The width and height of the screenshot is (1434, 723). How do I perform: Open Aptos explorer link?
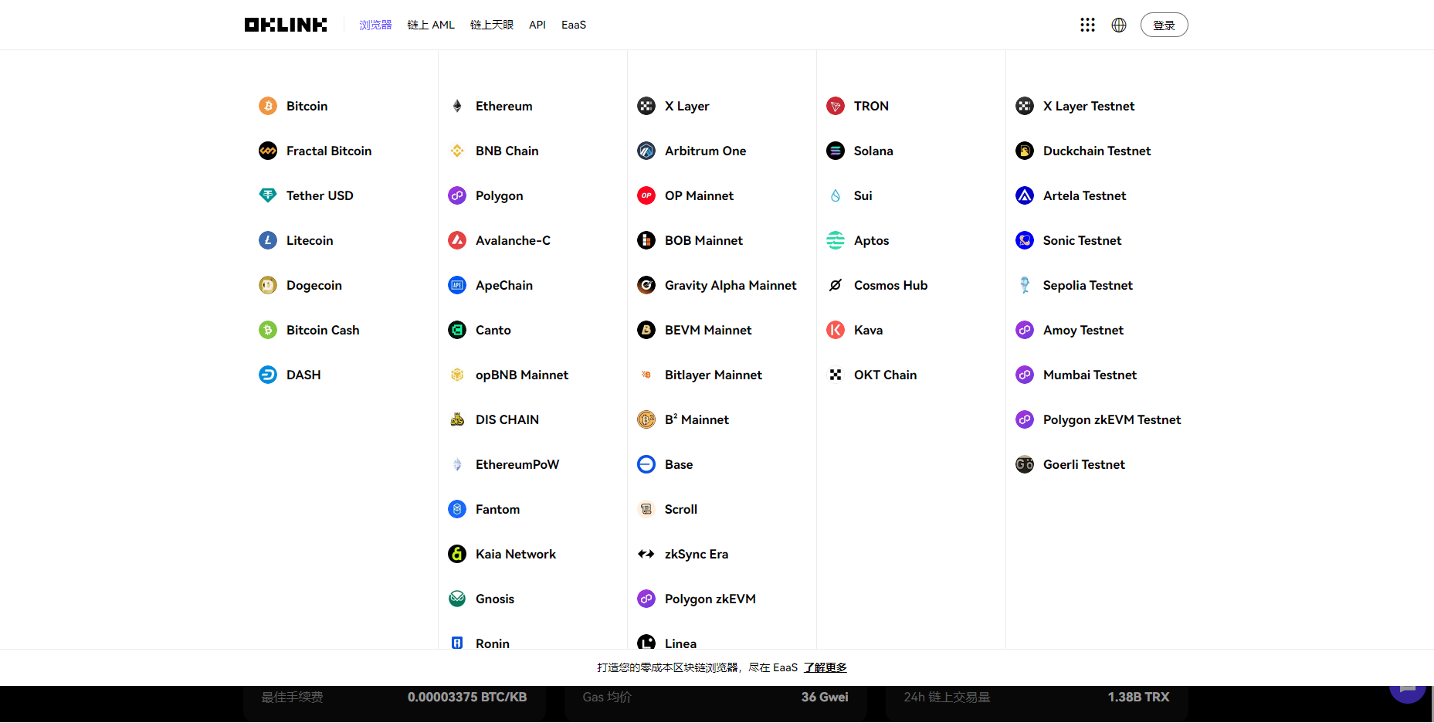pyautogui.click(x=871, y=240)
